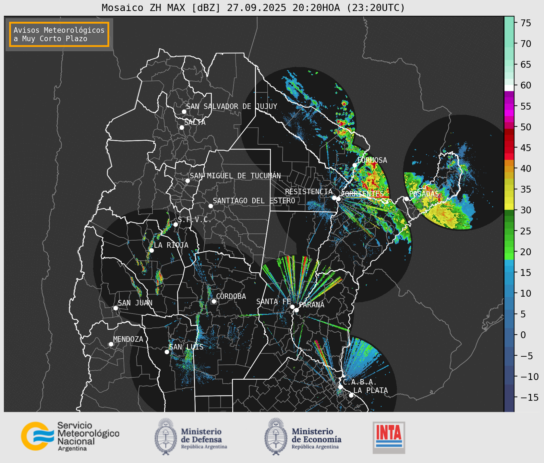The width and height of the screenshot is (544, 463).
Task: Select the La Rioja city marker dot
Action: (x=151, y=250)
